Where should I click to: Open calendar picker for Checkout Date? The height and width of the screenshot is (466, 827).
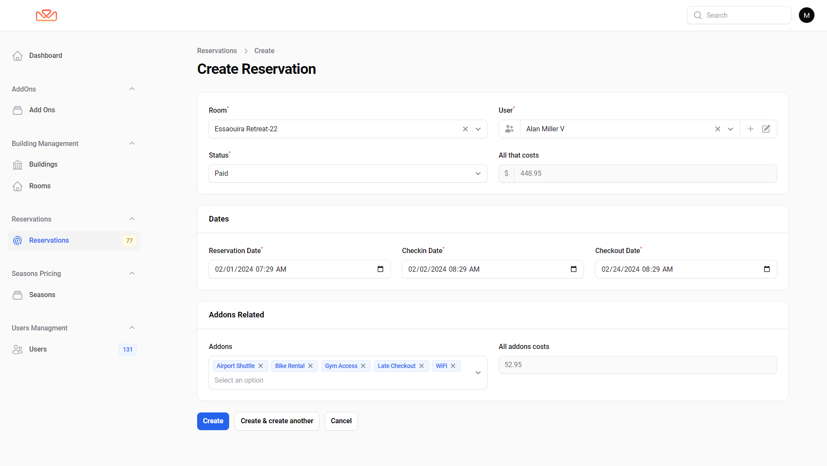766,269
